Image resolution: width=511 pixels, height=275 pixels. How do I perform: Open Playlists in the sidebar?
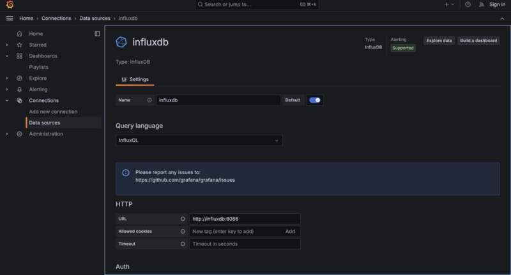click(x=38, y=68)
